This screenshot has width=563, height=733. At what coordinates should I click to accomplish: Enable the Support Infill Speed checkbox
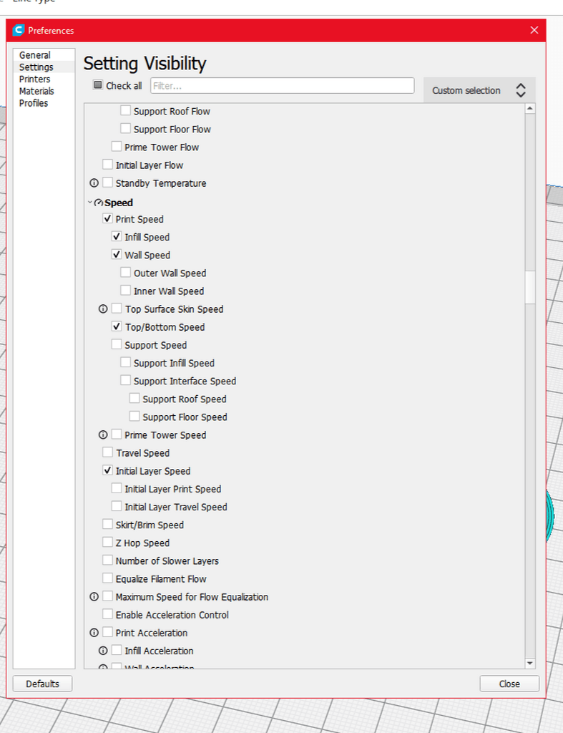coord(125,362)
